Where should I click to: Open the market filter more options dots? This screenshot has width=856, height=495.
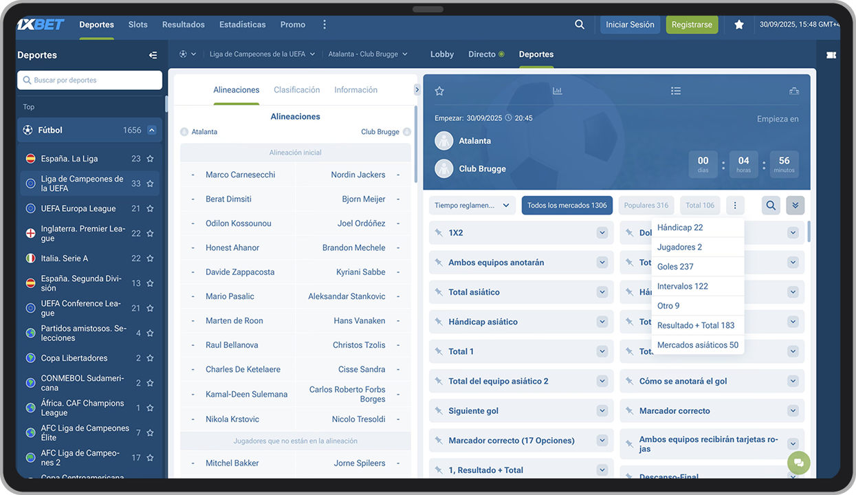[735, 205]
